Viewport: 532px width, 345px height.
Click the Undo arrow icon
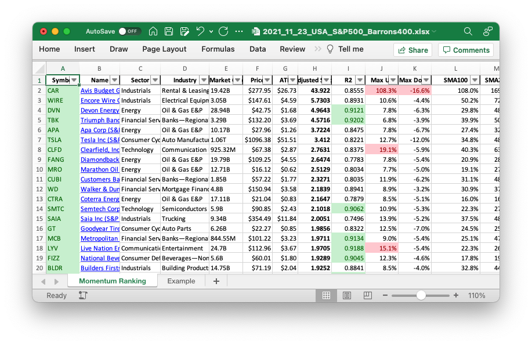point(200,31)
